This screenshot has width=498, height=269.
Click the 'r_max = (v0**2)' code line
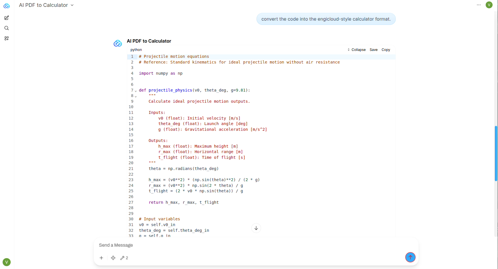pos(196,186)
